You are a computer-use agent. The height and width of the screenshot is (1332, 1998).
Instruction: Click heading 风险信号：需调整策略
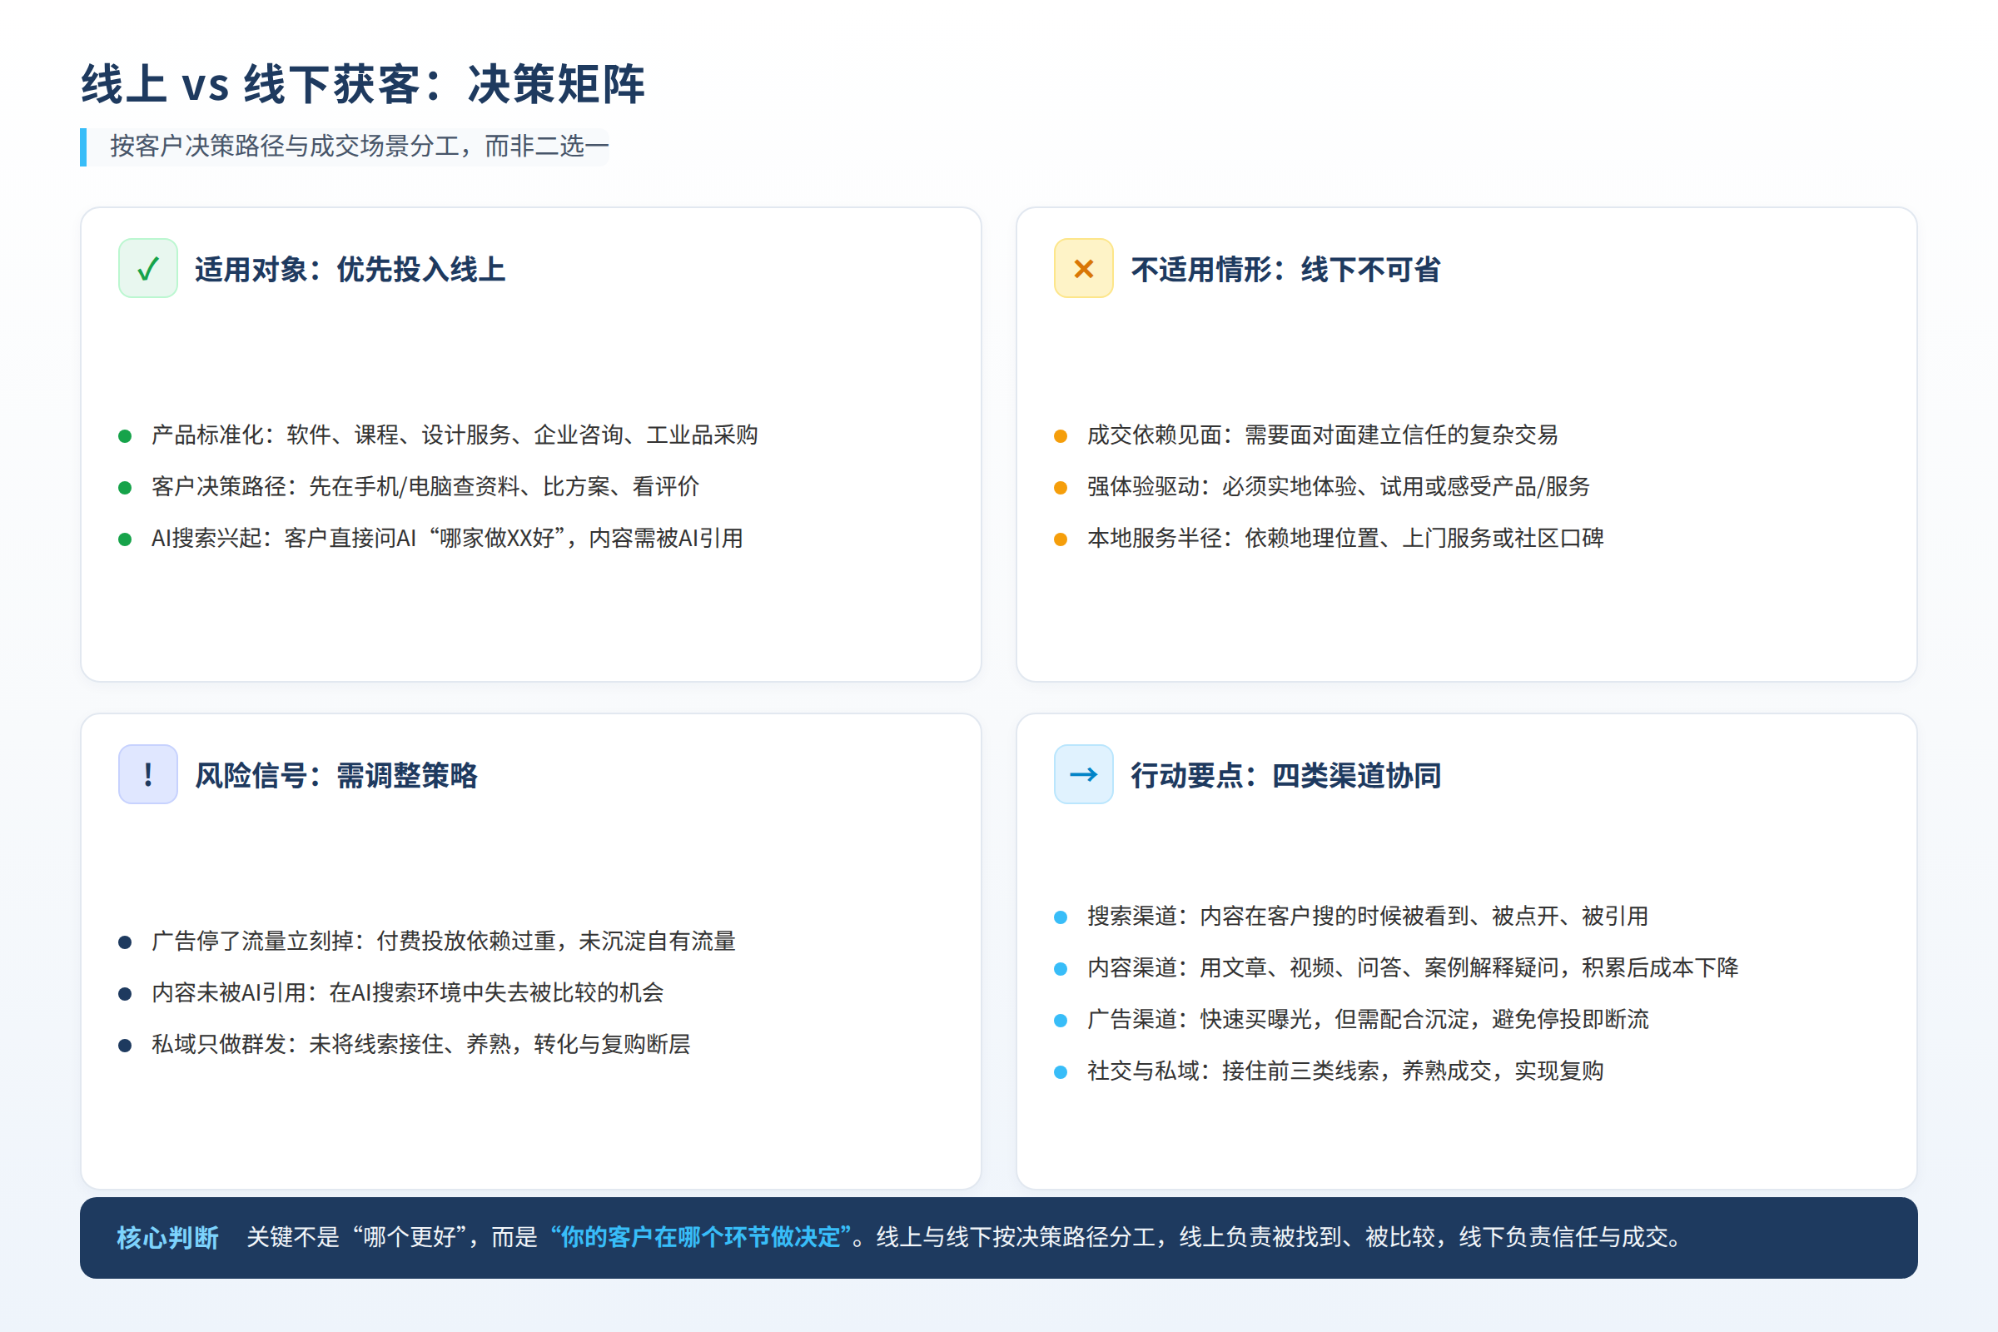point(335,776)
